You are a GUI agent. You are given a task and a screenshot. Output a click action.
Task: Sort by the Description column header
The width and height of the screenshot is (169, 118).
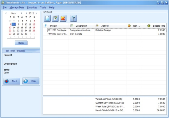tap(81, 26)
